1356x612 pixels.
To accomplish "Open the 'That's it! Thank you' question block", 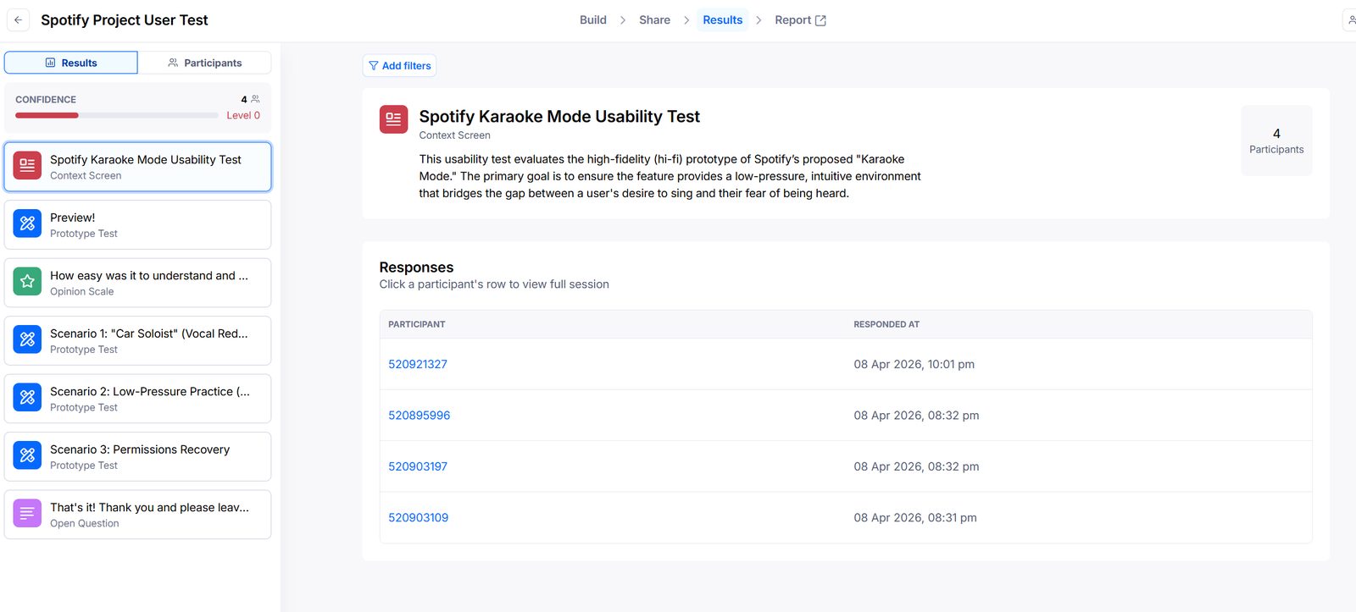I will [x=137, y=515].
